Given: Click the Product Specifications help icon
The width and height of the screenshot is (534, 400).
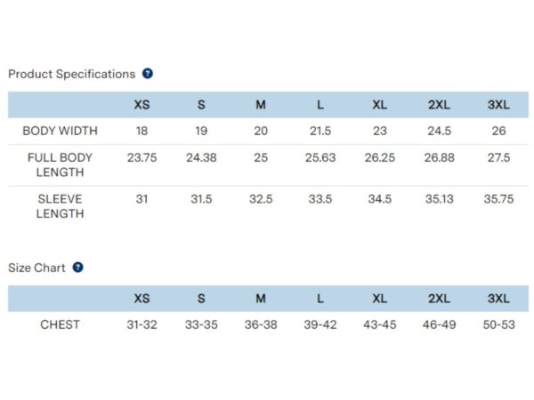Looking at the screenshot, I should (x=148, y=74).
